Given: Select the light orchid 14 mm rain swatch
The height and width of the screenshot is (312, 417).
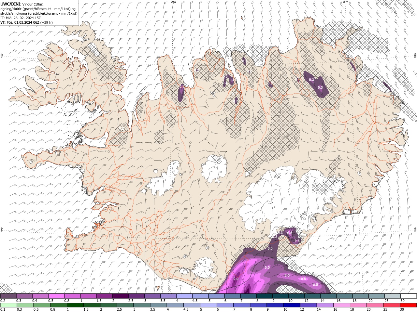Looking at the screenshot, I should click(x=325, y=305).
